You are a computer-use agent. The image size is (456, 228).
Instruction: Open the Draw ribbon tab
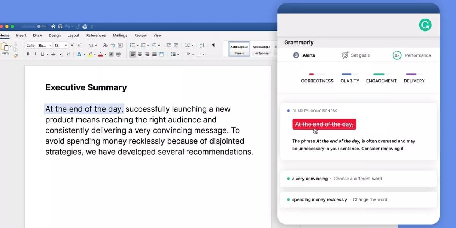tap(38, 35)
